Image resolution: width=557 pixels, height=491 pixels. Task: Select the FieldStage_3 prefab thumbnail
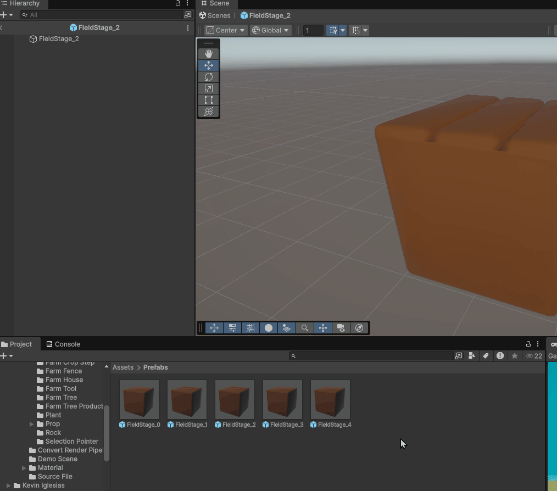click(282, 400)
